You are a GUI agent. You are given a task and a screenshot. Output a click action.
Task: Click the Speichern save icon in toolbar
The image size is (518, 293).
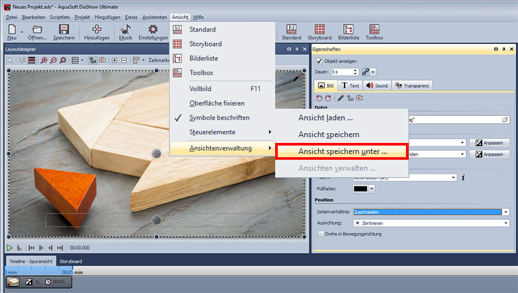tap(63, 30)
